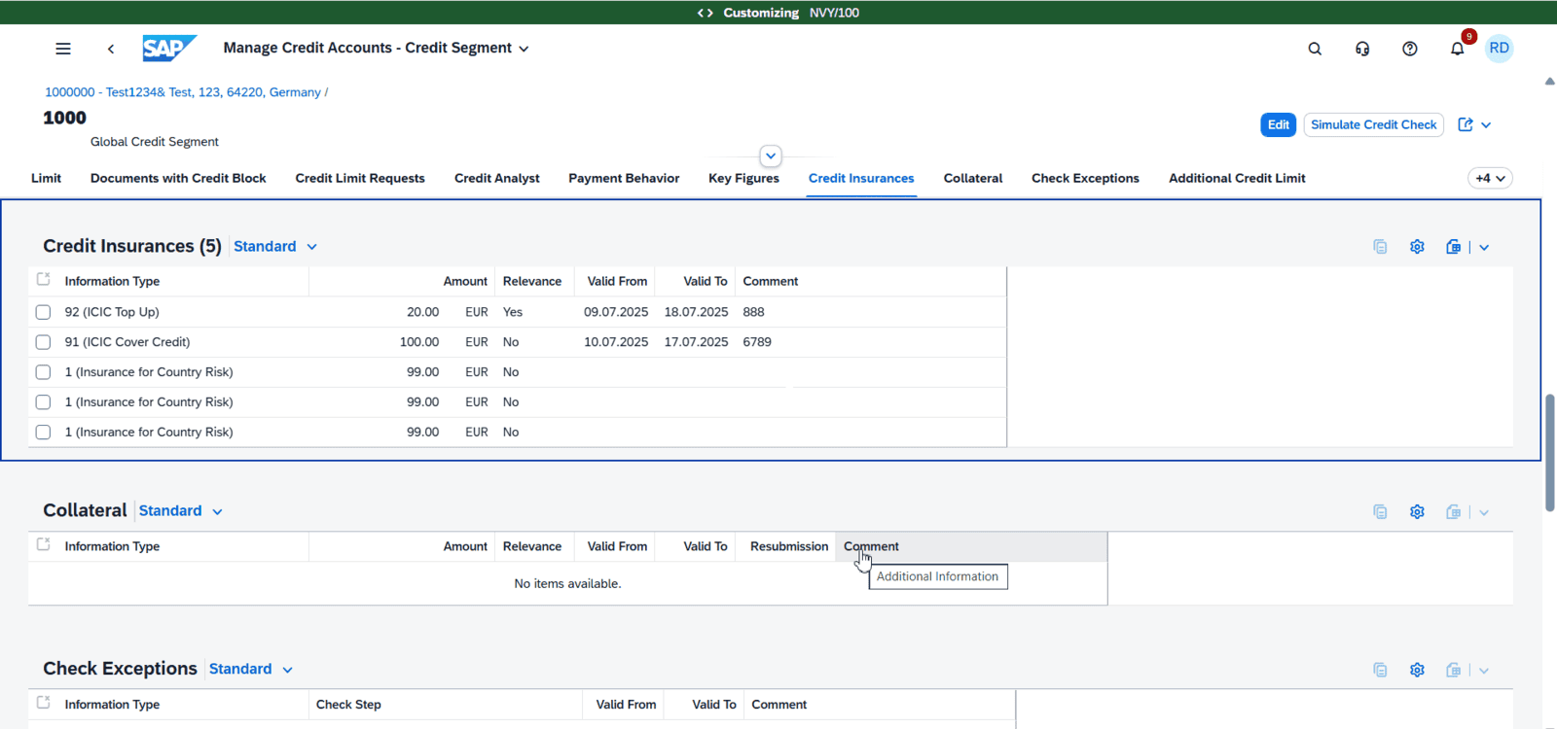Click the vertical page scrollbar thumb
Screen dimensions: 1557x729
1549,452
